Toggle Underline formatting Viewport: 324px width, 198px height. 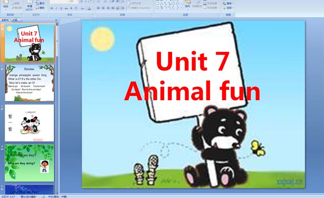(61, 8)
